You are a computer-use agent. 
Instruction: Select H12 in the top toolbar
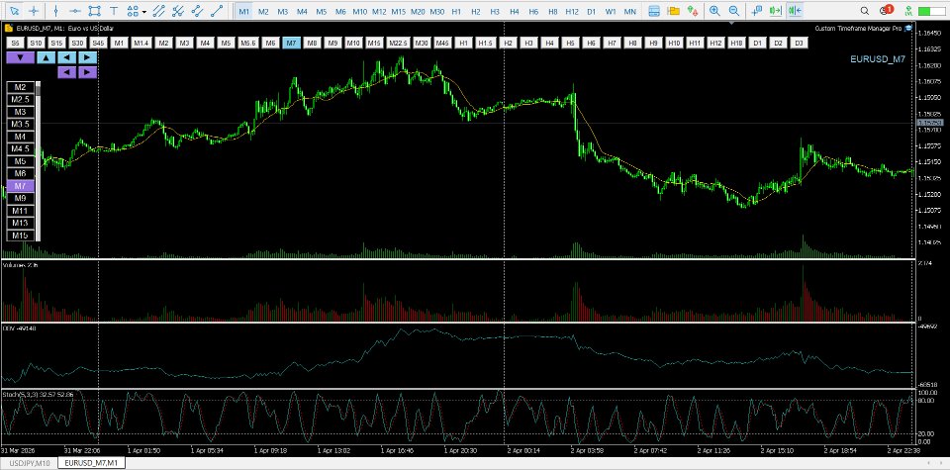[572, 11]
